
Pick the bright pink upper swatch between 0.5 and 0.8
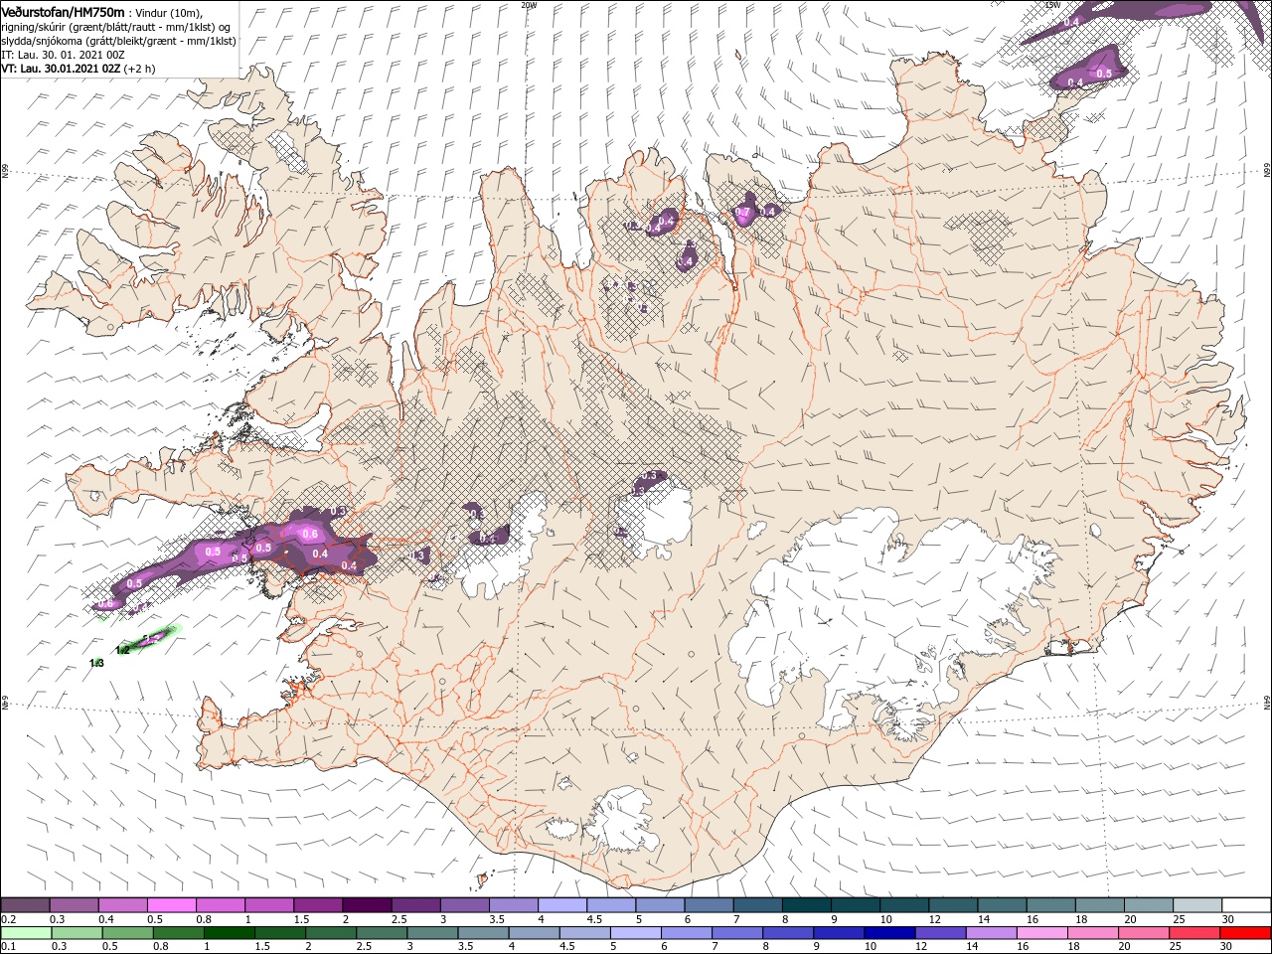(172, 905)
